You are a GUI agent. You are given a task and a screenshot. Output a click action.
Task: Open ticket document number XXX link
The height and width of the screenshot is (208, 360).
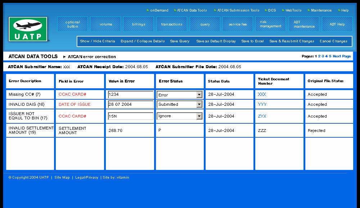(262, 94)
